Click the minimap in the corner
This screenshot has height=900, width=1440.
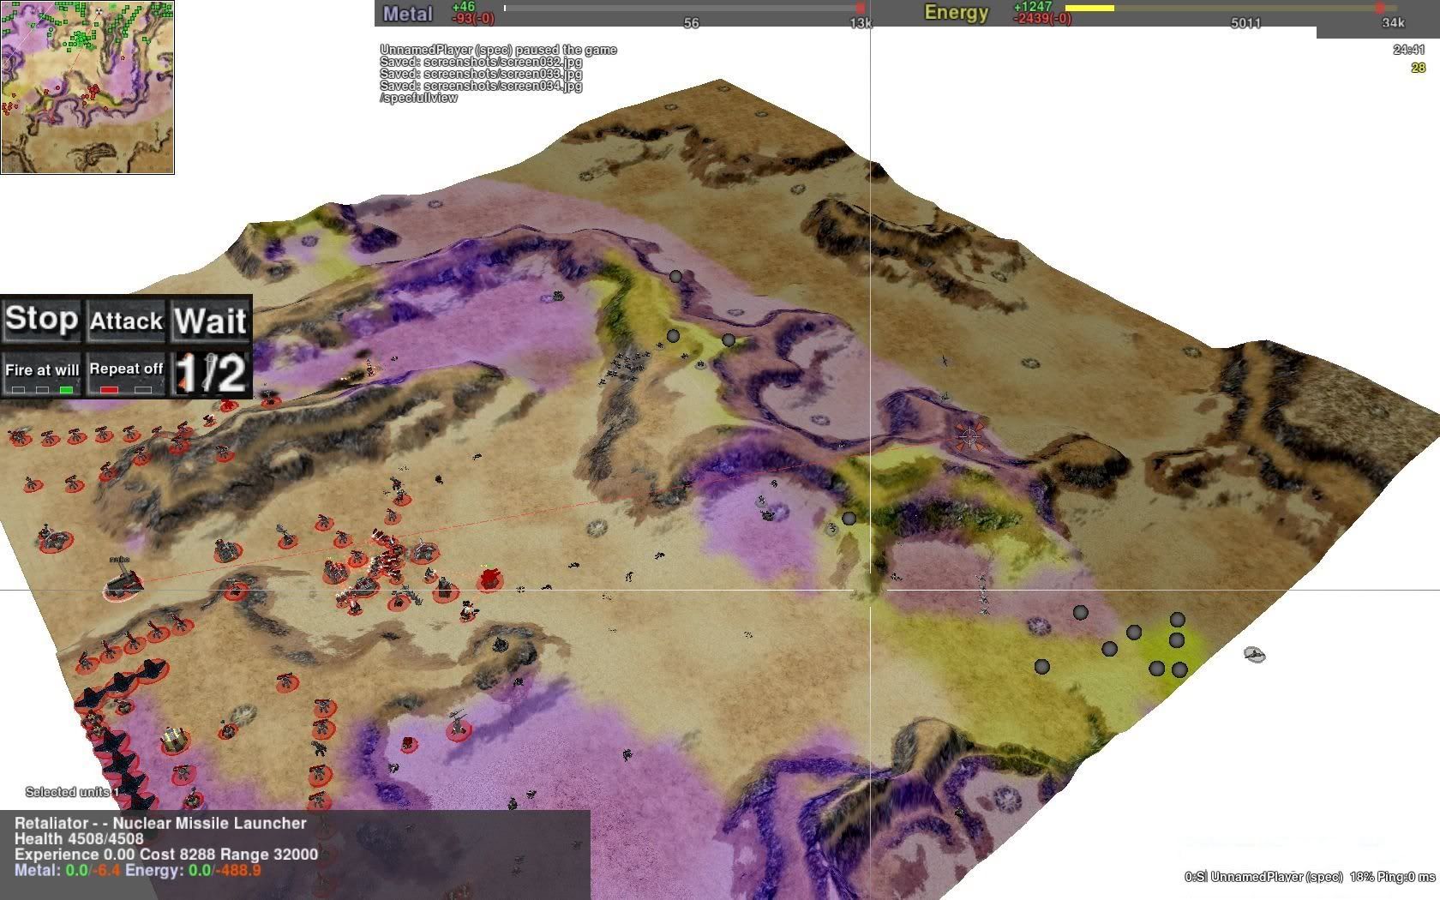tap(87, 87)
